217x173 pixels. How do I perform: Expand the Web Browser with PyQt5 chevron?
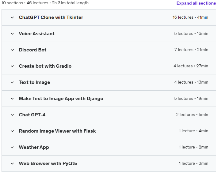12,164
